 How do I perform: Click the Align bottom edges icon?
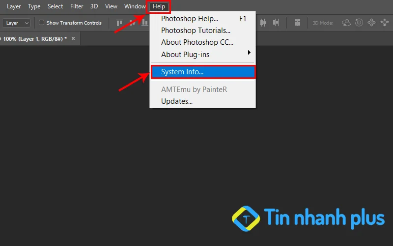coord(145,23)
